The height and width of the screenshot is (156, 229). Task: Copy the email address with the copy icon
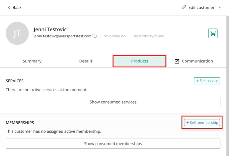[95, 36]
